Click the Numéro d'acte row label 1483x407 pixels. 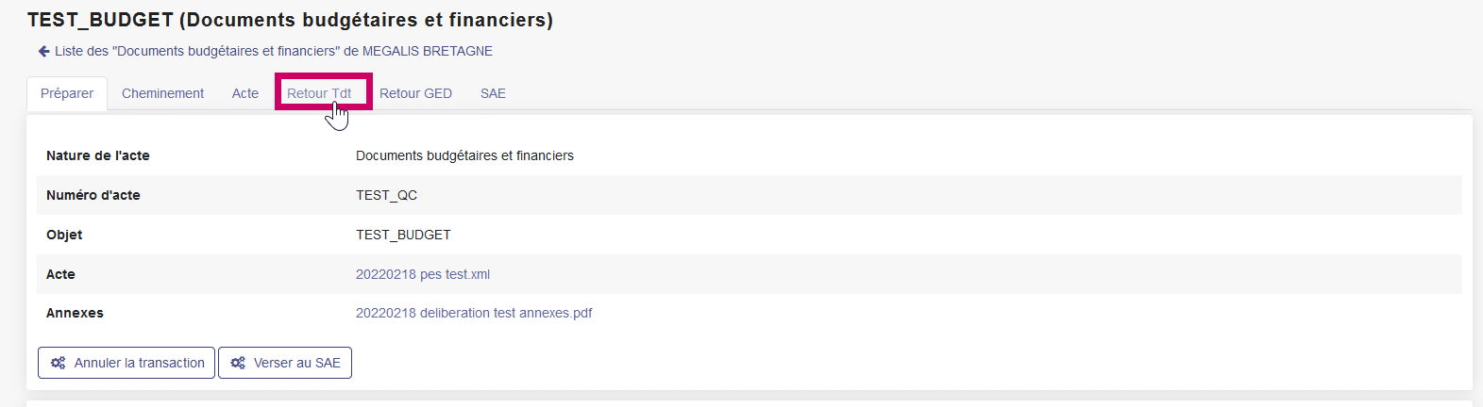(93, 195)
